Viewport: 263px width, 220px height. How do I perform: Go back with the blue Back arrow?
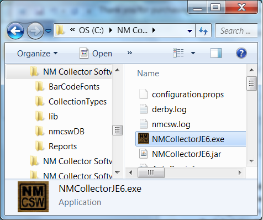pyautogui.click(x=15, y=31)
